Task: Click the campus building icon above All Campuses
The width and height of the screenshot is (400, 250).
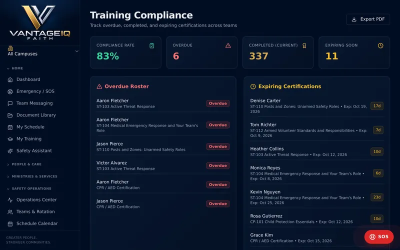Action: click(x=10, y=48)
